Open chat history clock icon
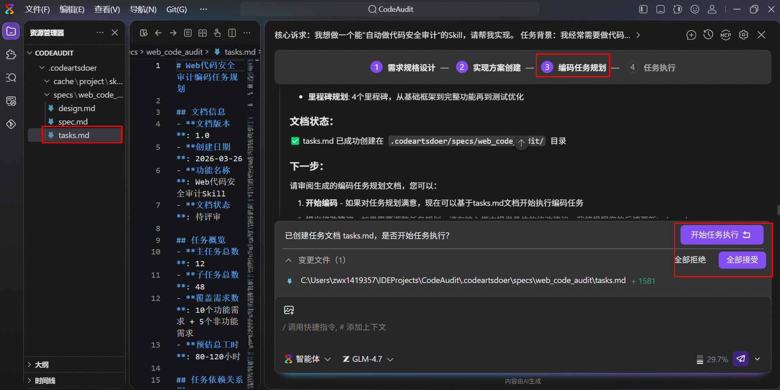 [708, 35]
